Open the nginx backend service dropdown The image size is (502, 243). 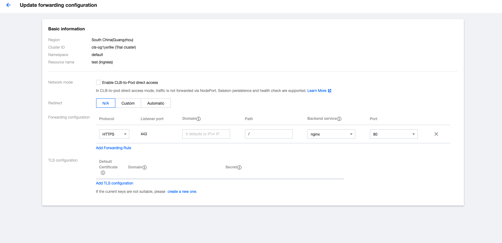coord(331,134)
